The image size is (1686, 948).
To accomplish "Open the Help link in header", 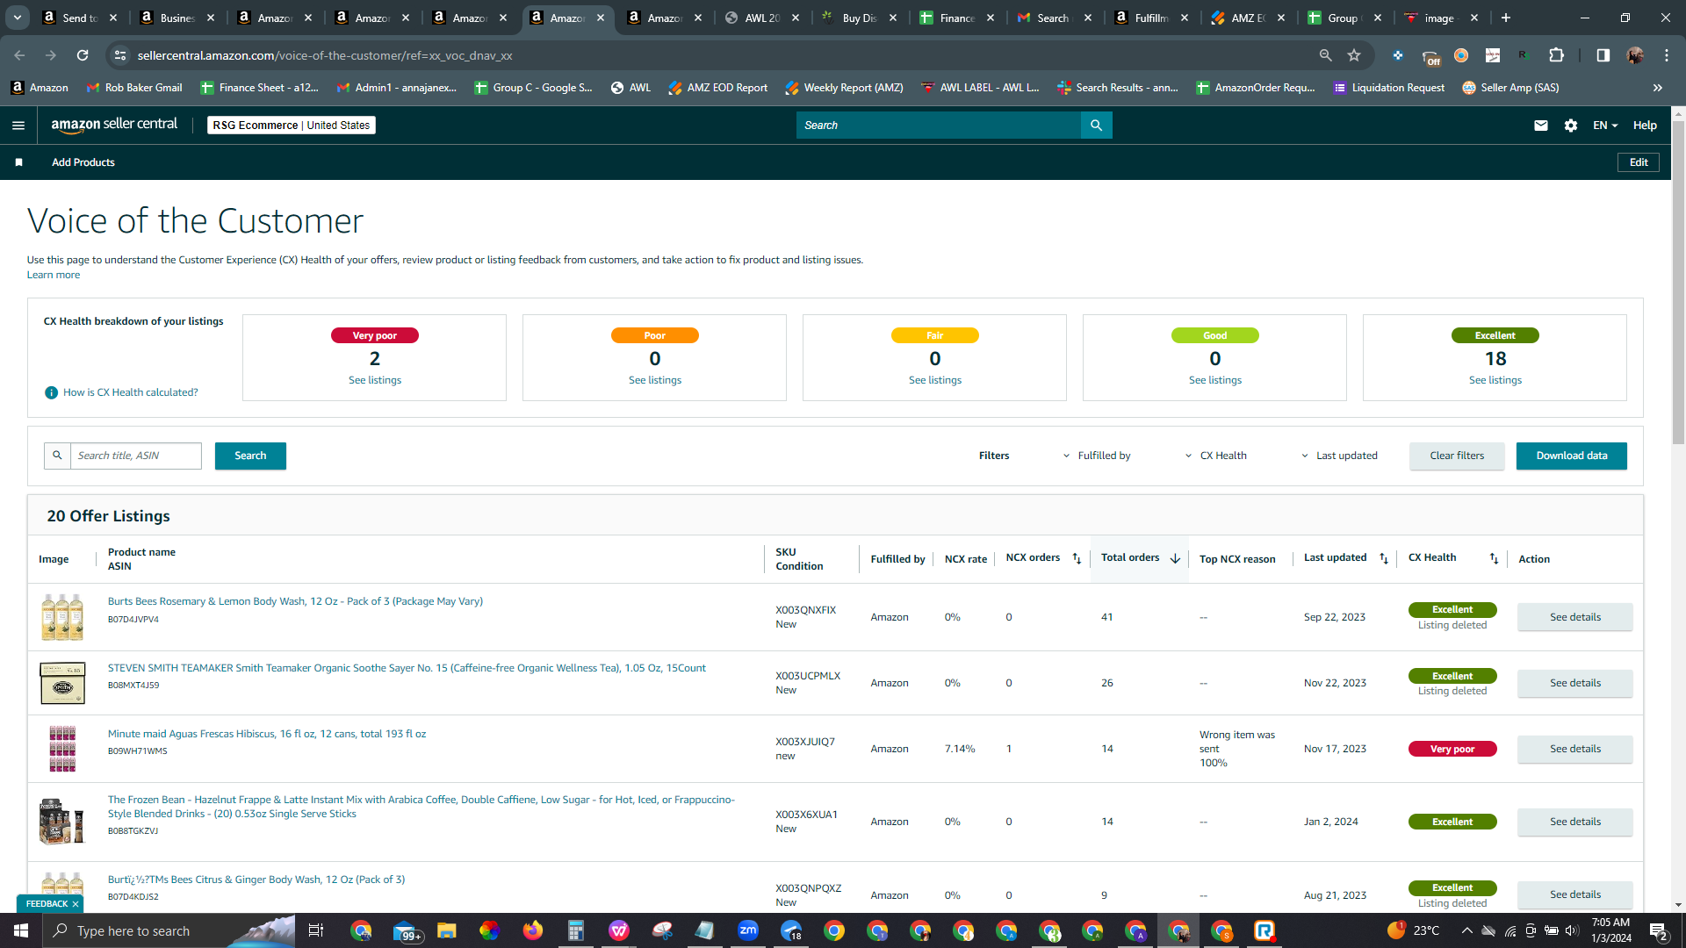I will 1645,126.
